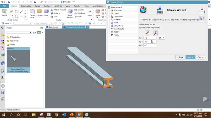211x118 pixels.
Task: Open the History filter combo box
Action: (19, 32)
